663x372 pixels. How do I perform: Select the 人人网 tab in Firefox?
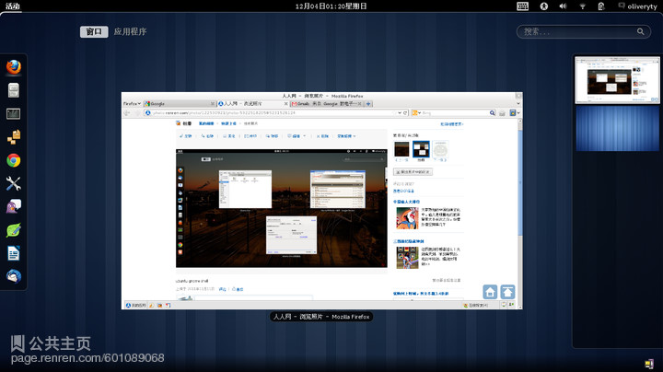[253, 103]
